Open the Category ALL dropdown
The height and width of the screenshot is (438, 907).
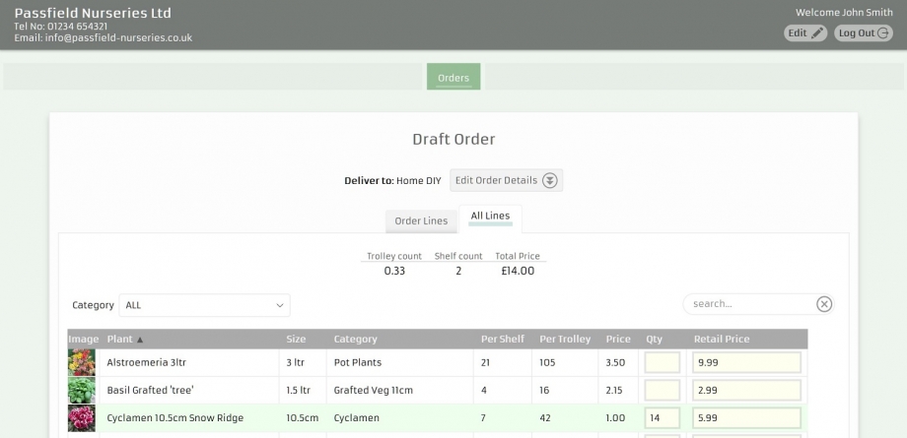[x=204, y=305]
